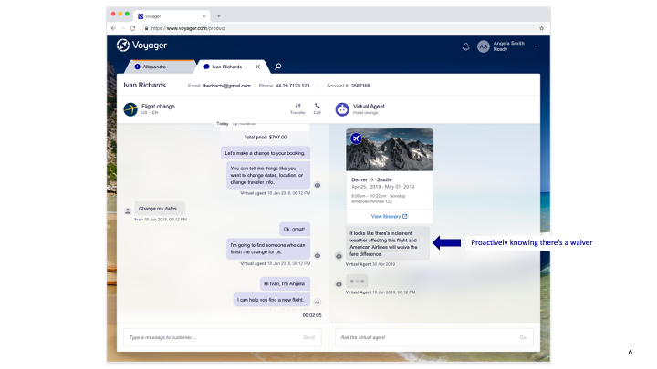The image size is (657, 369).
Task: Click account number 3587168
Action: pos(360,86)
